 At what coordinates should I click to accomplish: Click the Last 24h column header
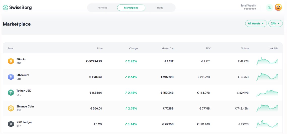273,48
